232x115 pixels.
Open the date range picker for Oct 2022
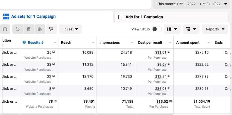pyautogui.click(x=192, y=4)
